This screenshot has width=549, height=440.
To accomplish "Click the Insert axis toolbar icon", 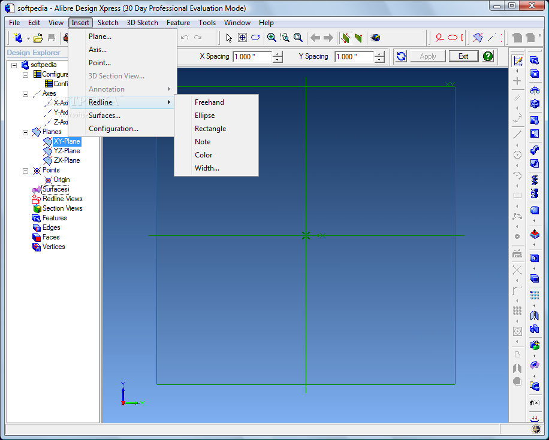I will (491, 38).
